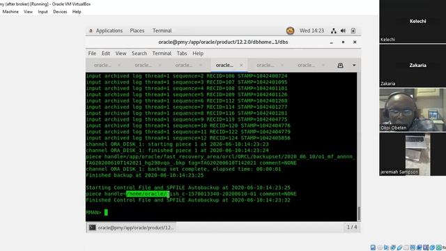
Task: Click VirtualBox display status icon
Action: click(413, 248)
